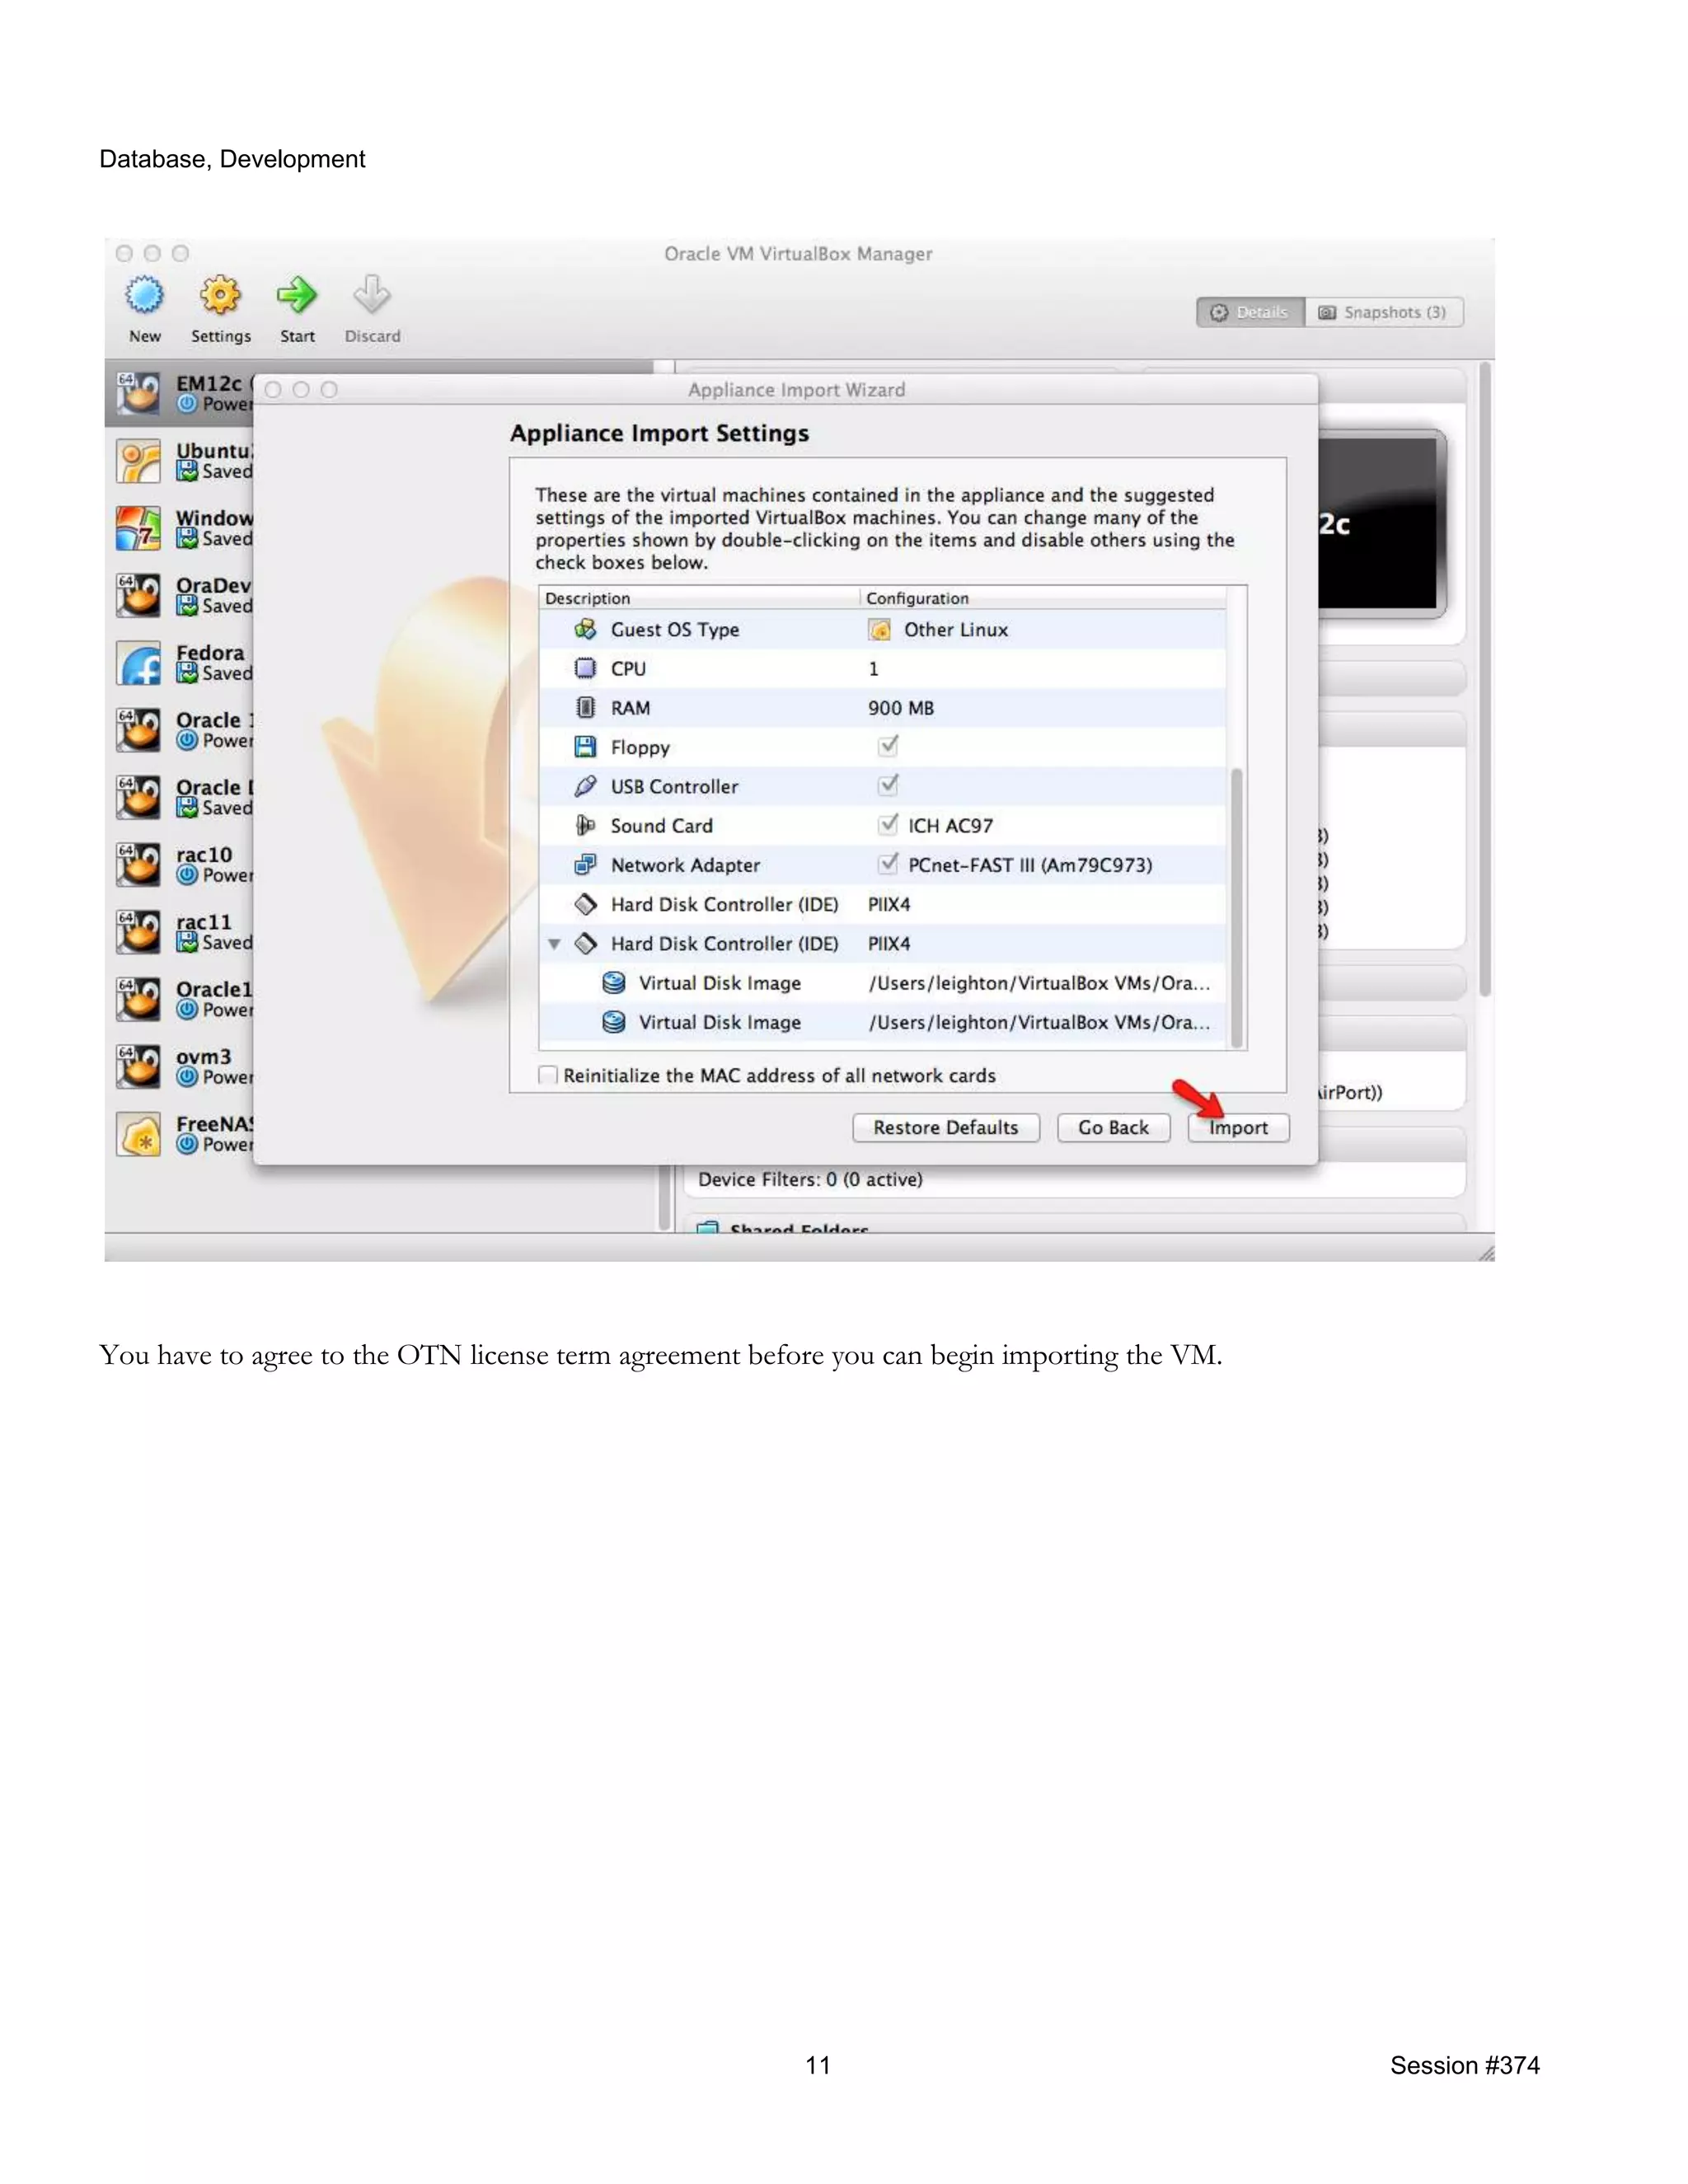The image size is (1688, 2184).
Task: Toggle the Network Adapter PCnet-FAST checkbox
Action: [x=888, y=863]
